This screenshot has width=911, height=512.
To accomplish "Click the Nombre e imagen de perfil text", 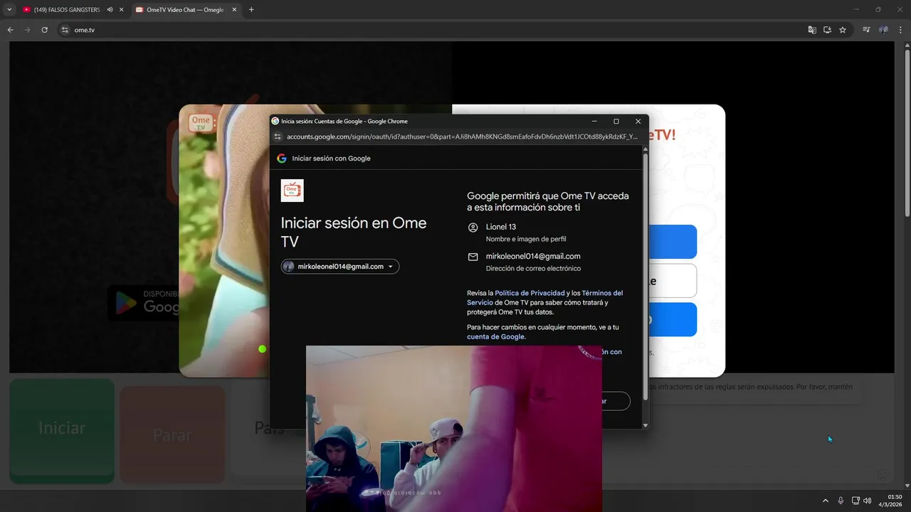I will 526,239.
